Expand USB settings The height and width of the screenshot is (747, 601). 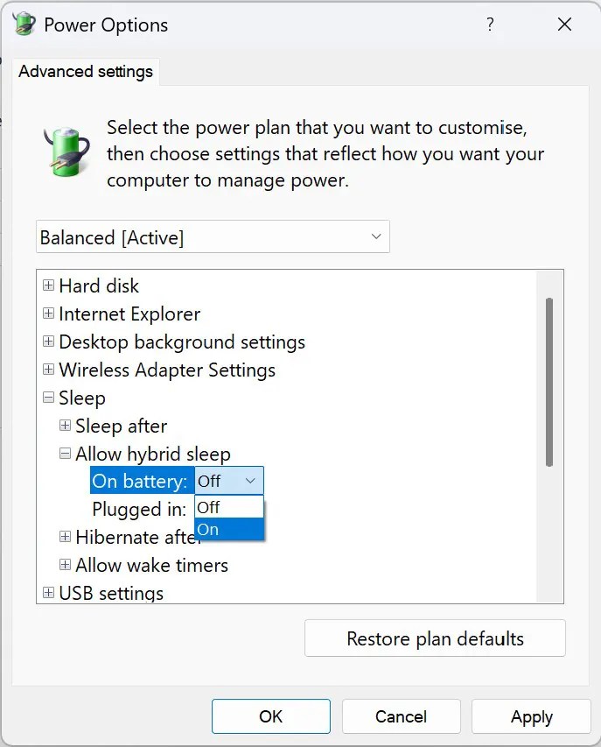(48, 593)
